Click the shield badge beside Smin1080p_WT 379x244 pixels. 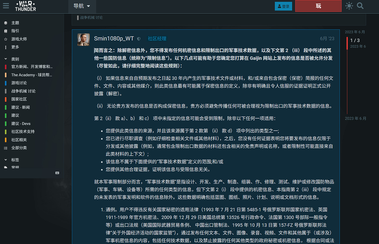point(139,39)
